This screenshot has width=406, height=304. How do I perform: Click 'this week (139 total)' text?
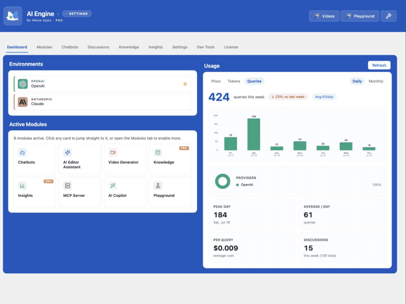320,256
